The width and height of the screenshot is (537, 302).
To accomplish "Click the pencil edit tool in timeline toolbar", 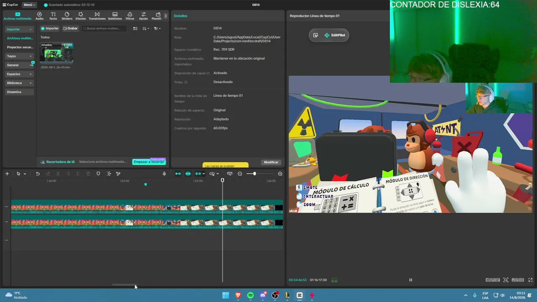I will click(118, 174).
